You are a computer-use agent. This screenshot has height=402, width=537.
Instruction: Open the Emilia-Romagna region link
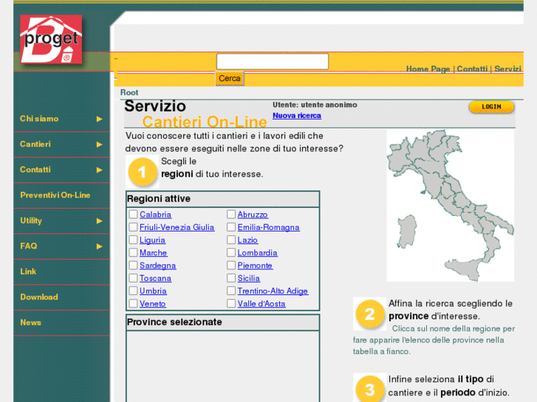pos(269,227)
